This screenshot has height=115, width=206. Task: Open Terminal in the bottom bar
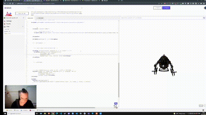pyautogui.click(x=24, y=110)
